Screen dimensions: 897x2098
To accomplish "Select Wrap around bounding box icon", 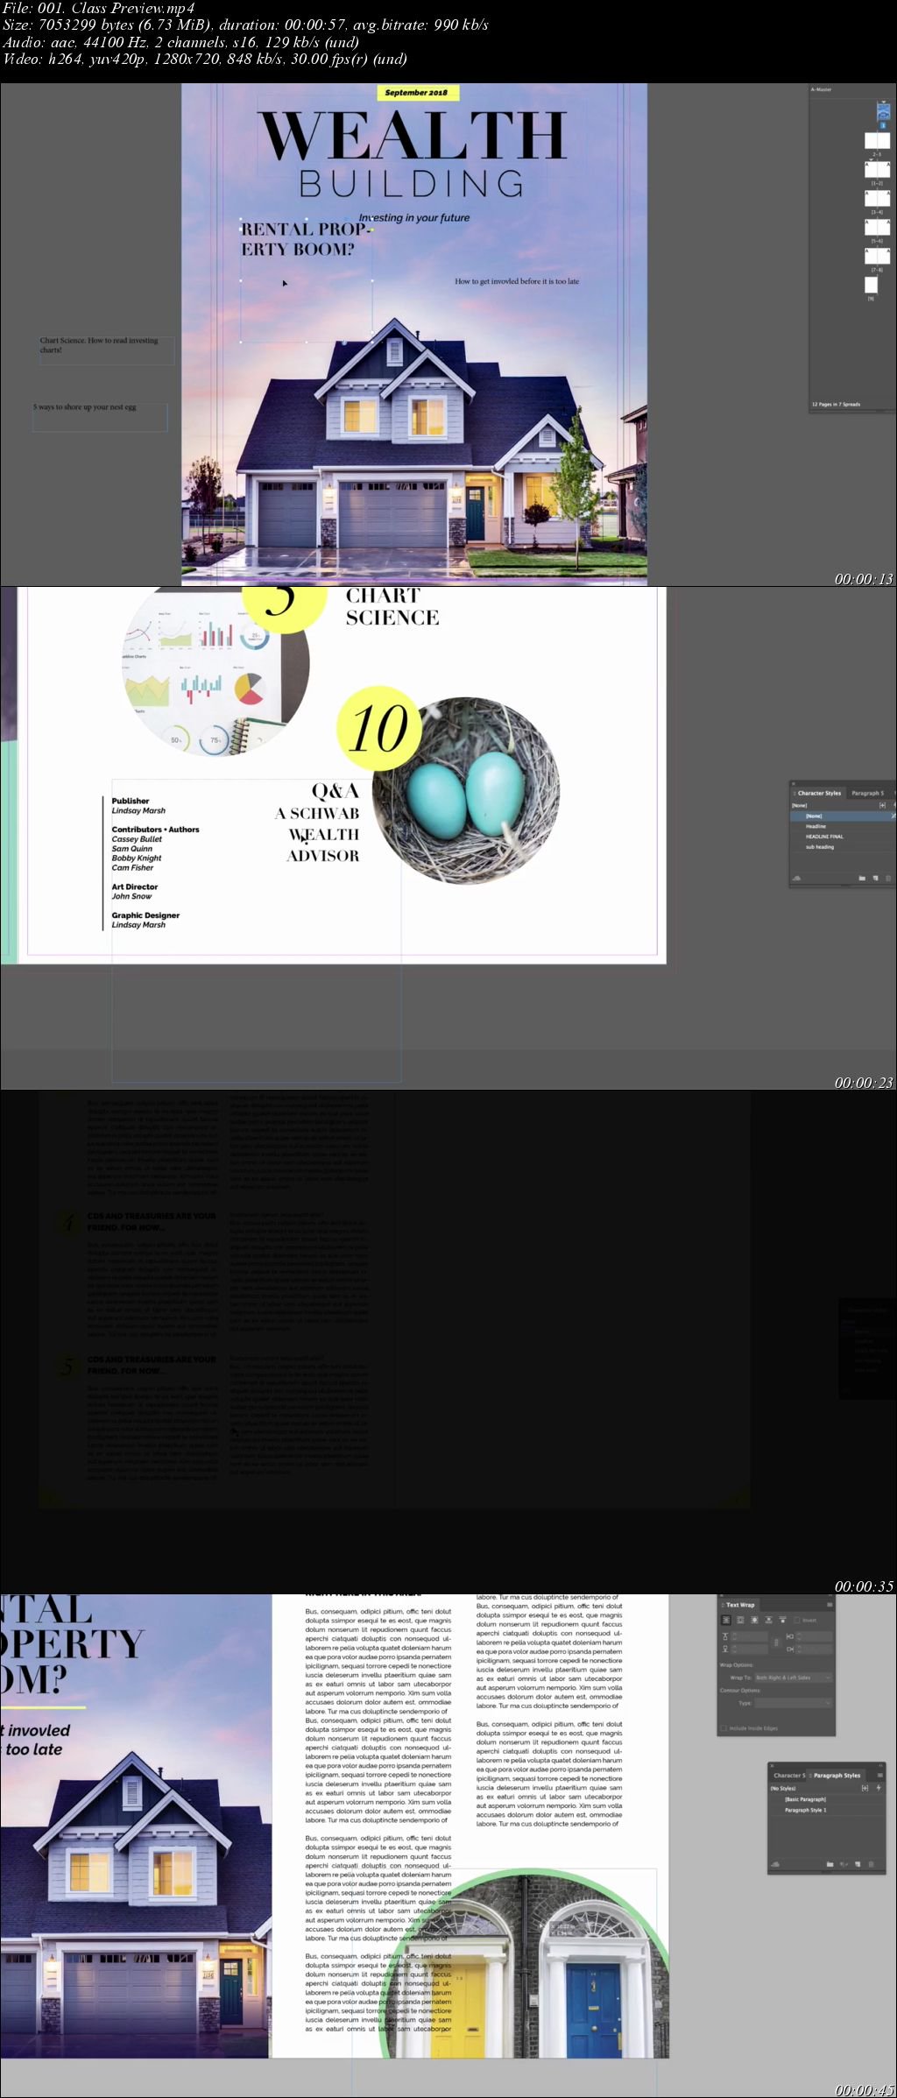I will pyautogui.click(x=740, y=1620).
